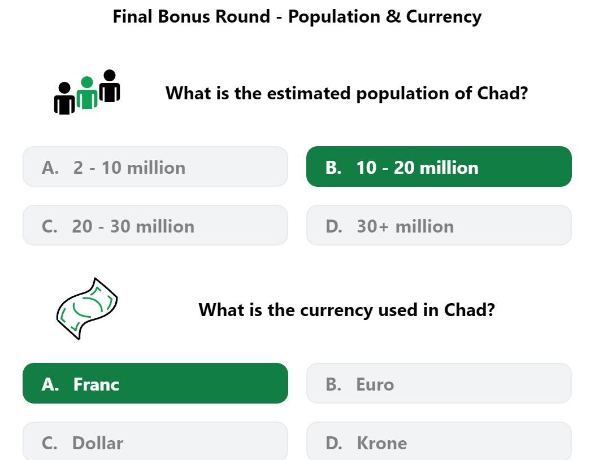599x460 pixels.
Task: Click letter B beside the Euro option
Action: coord(333,384)
